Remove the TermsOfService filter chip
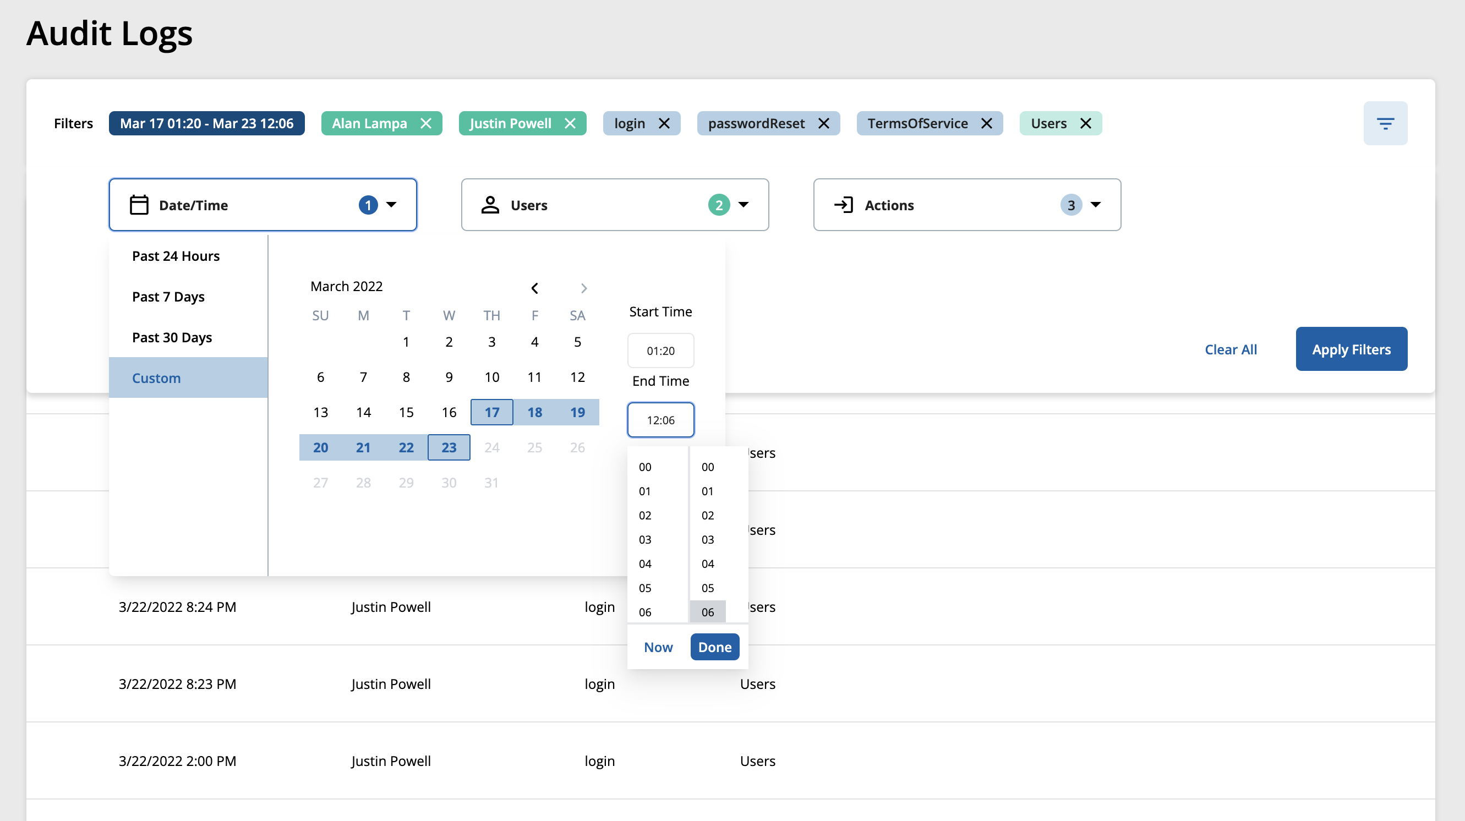The height and width of the screenshot is (821, 1465). [987, 123]
